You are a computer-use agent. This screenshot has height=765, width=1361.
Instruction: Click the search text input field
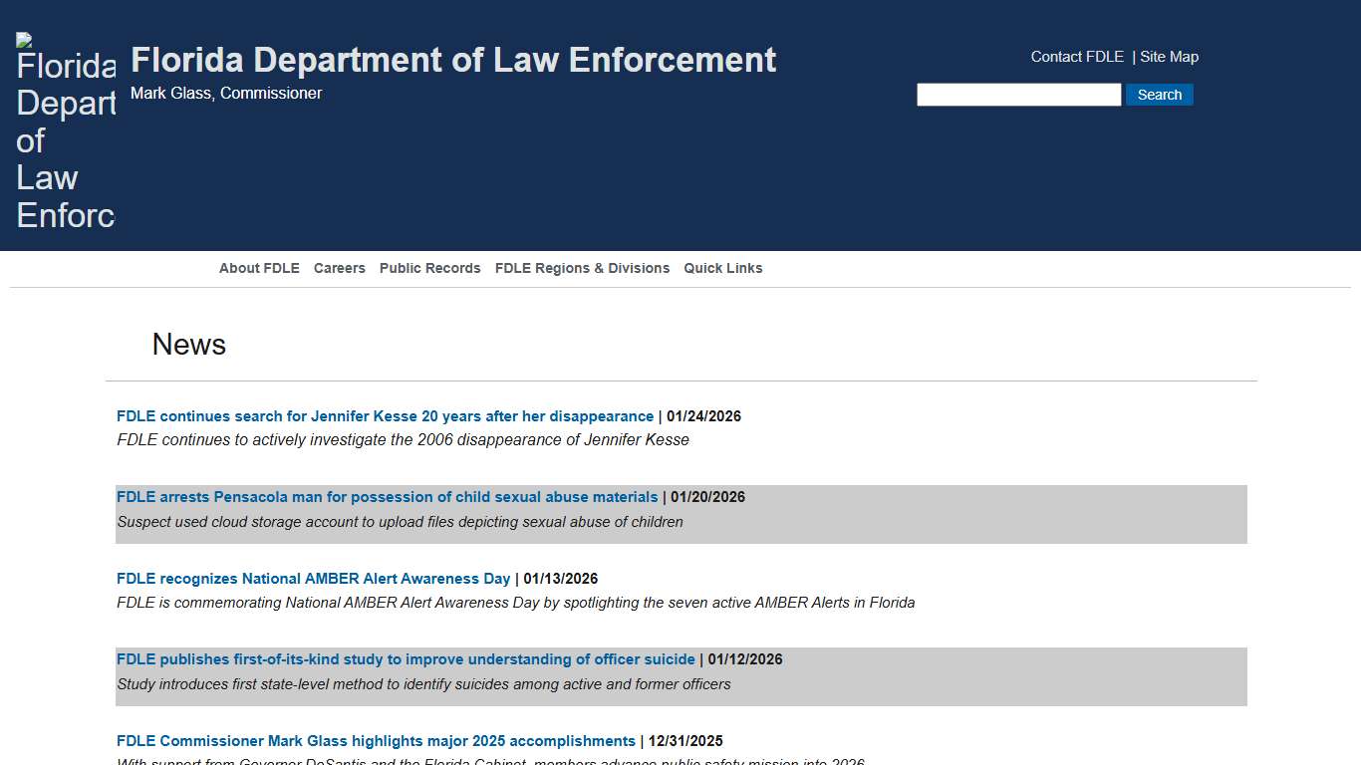1018,94
